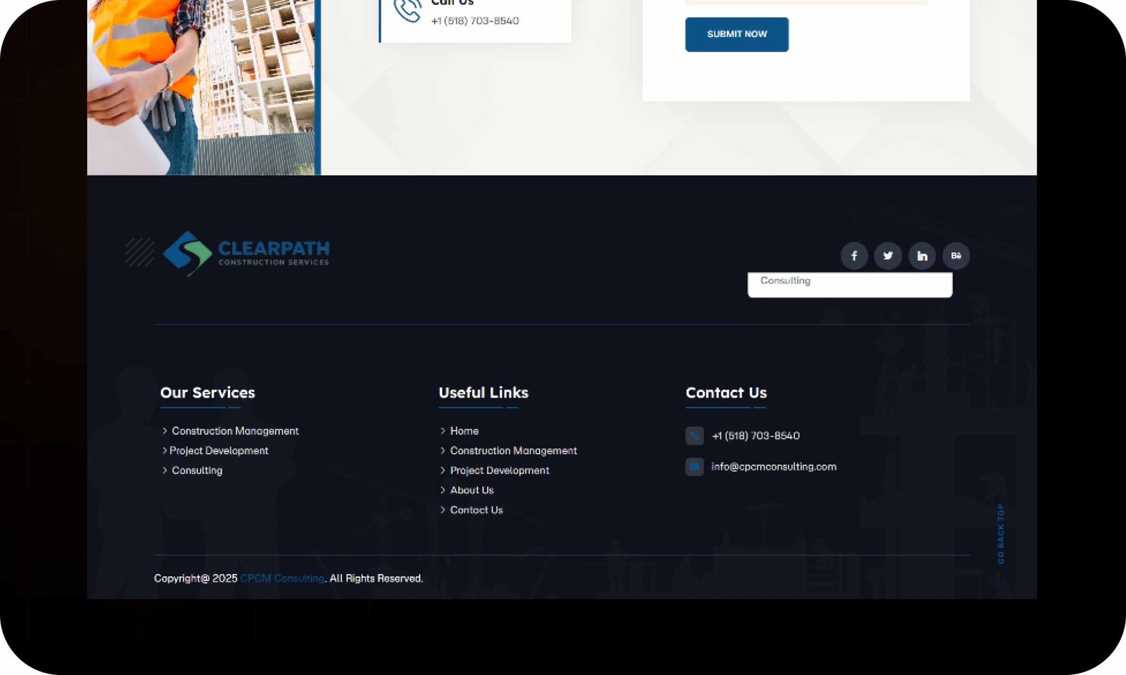The image size is (1126, 675).
Task: Open Construction Management in Useful Links
Action: coord(514,450)
